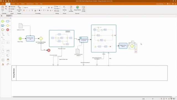Click the Save icon in title bar

[x=9, y=1]
